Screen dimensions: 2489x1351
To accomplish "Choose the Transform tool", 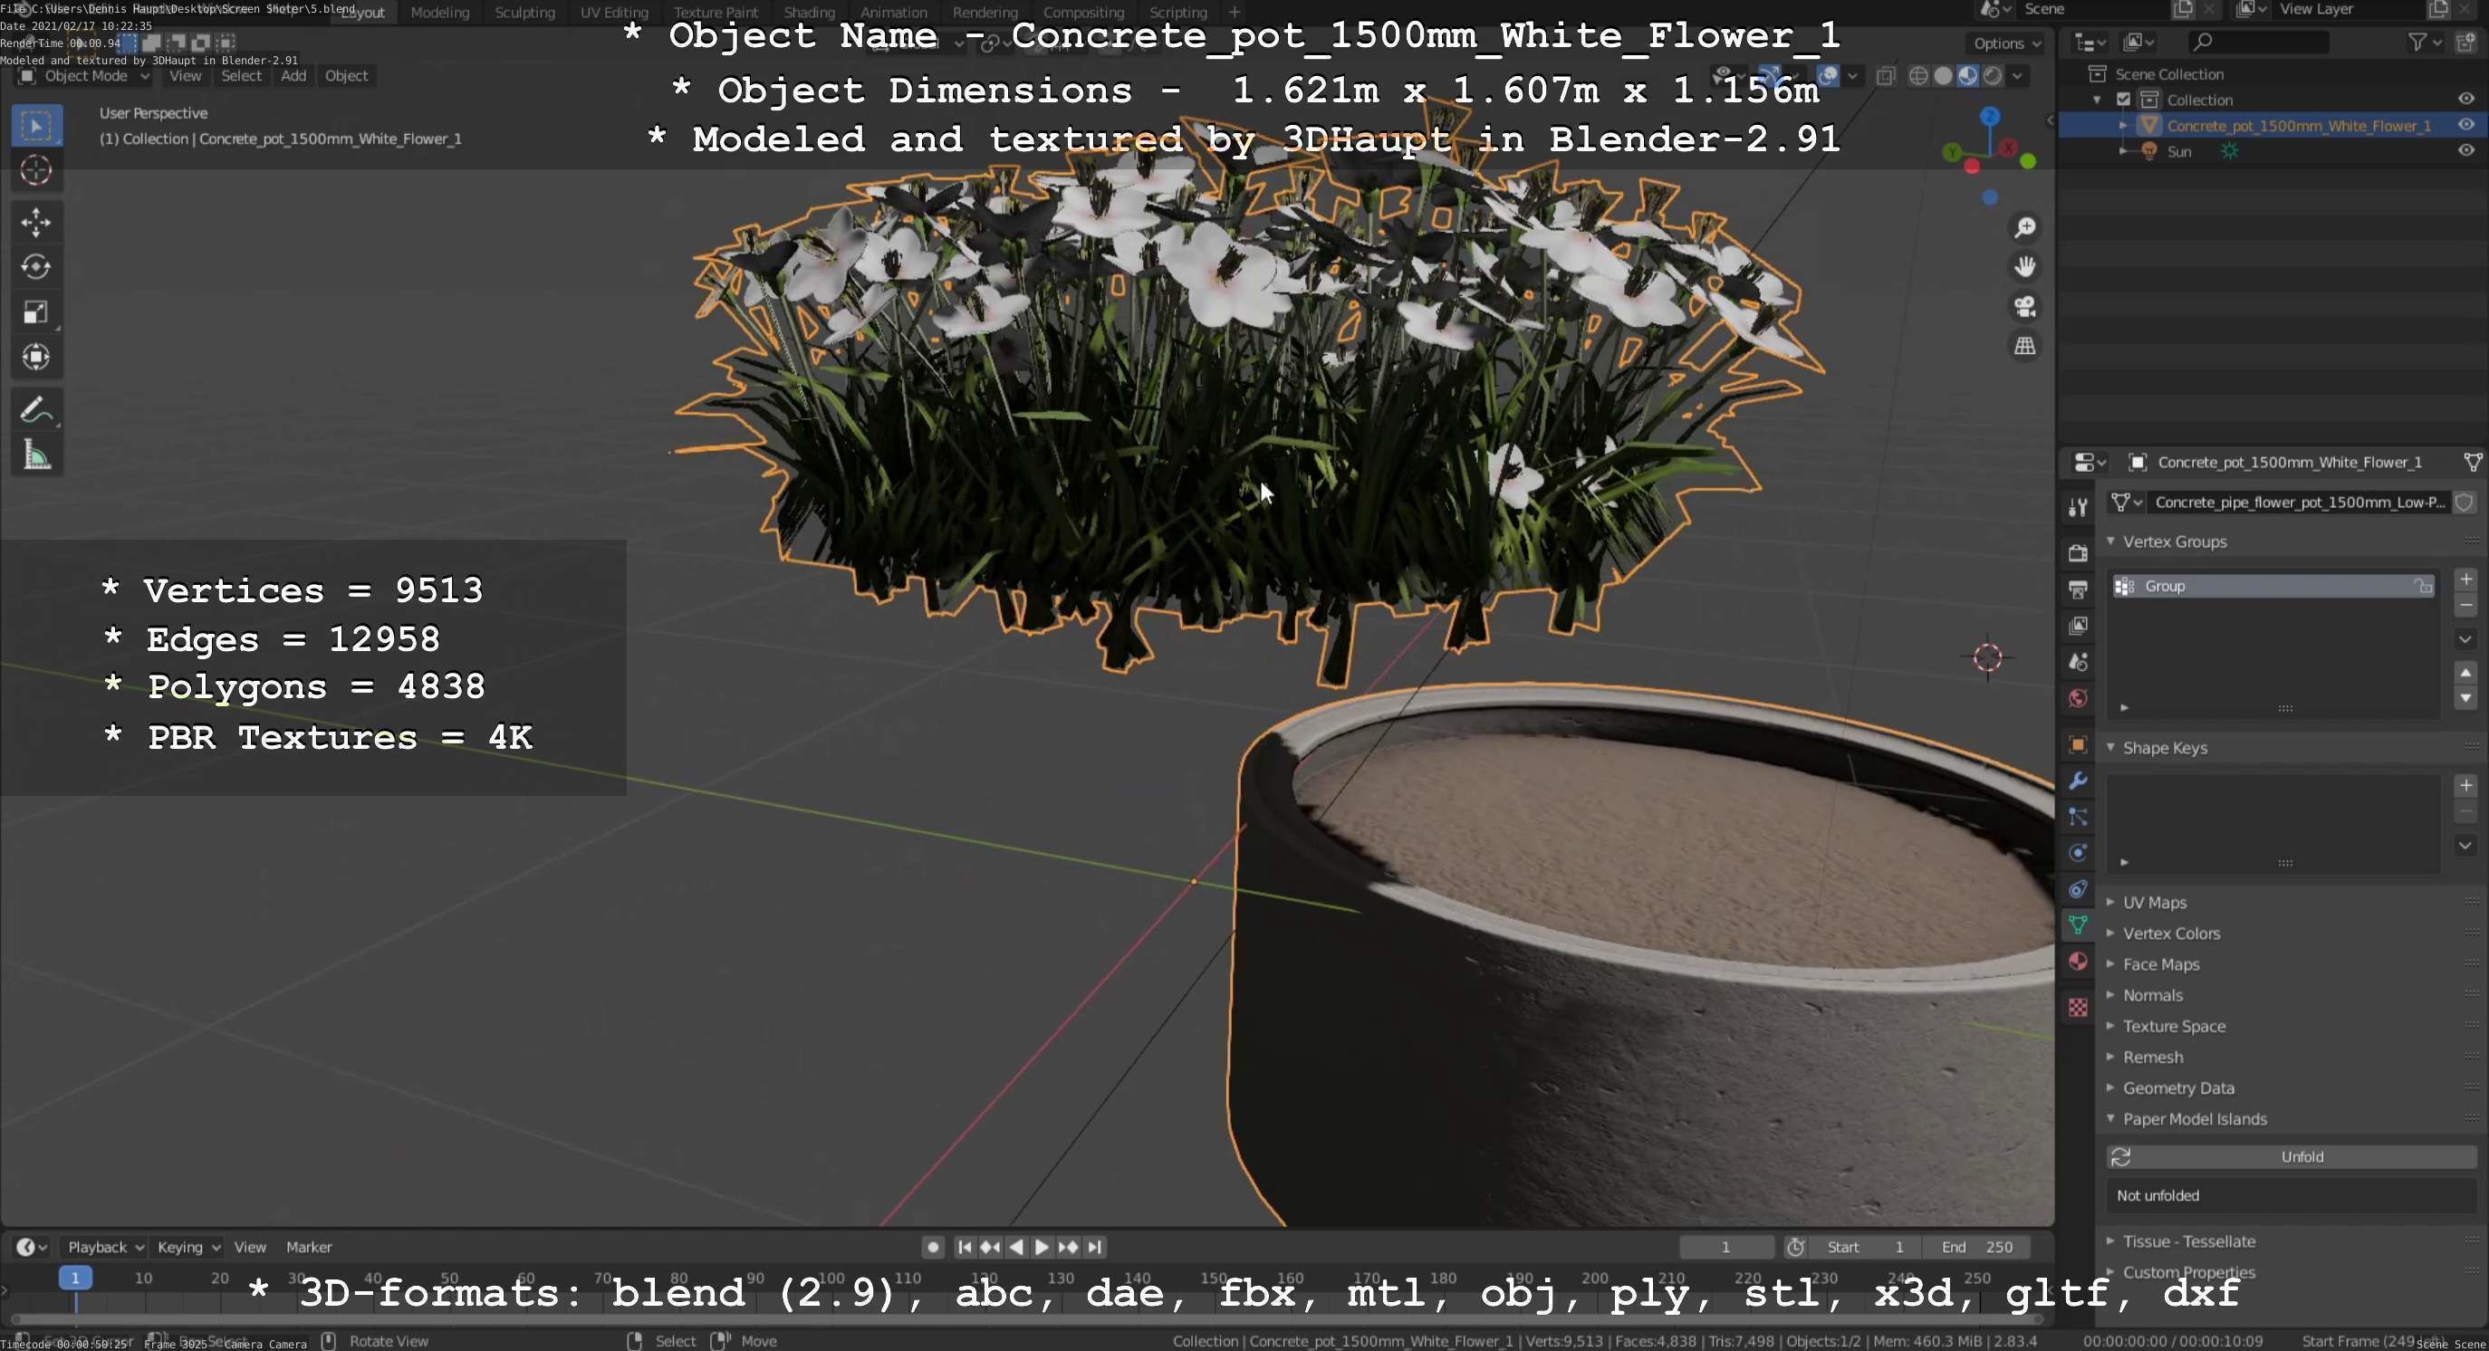I will pyautogui.click(x=37, y=358).
